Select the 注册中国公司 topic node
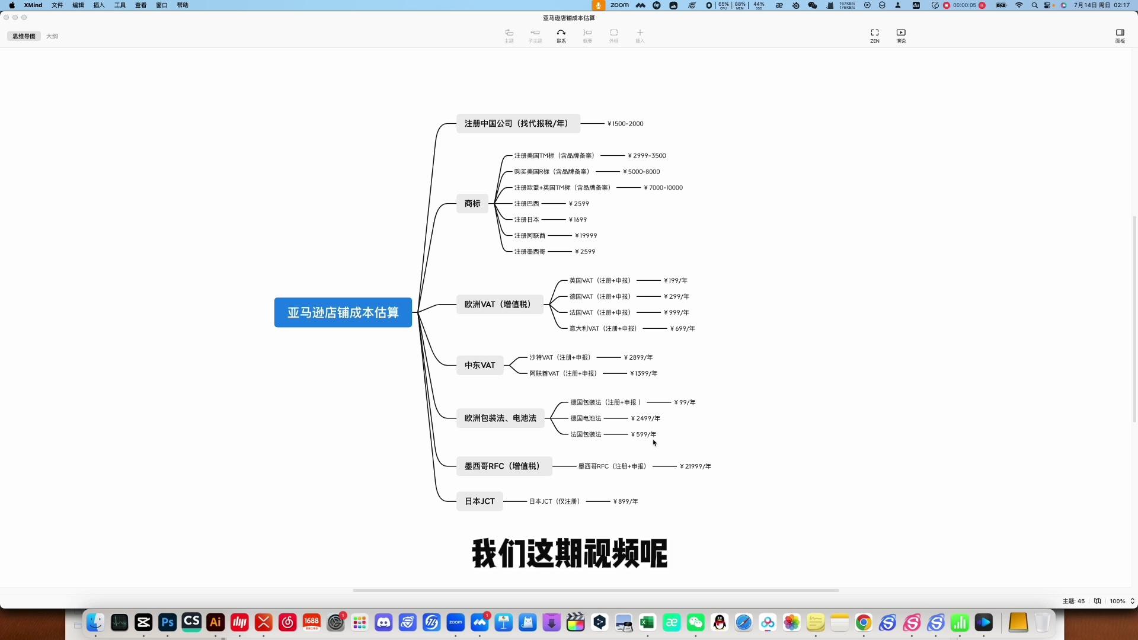This screenshot has width=1138, height=640. (x=518, y=124)
